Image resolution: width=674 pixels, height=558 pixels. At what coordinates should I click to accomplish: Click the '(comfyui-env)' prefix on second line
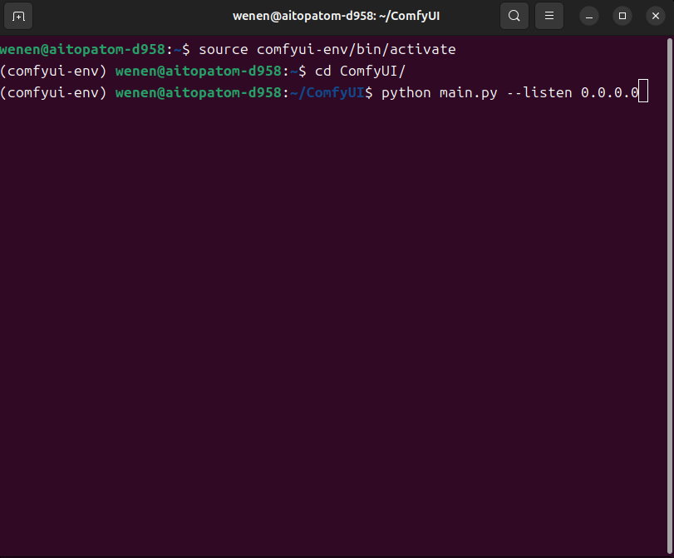53,71
